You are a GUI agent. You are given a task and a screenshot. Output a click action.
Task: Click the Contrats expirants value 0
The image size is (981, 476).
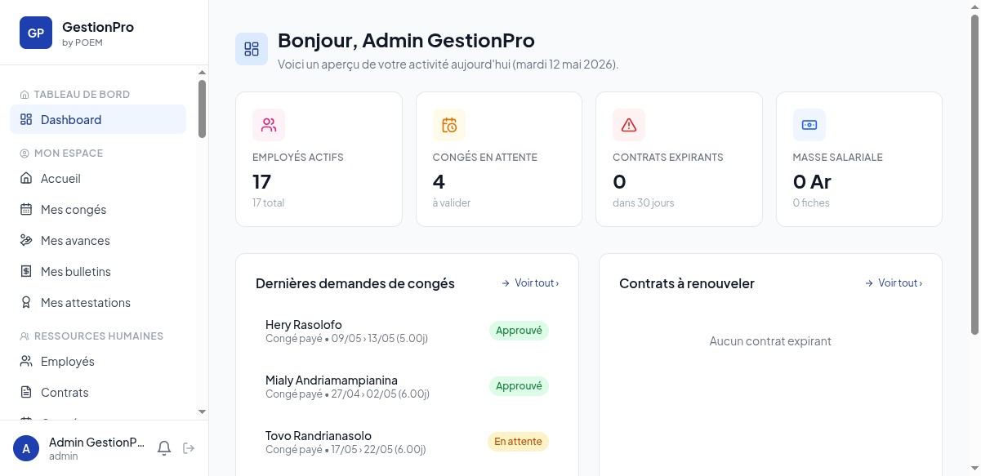tap(619, 181)
